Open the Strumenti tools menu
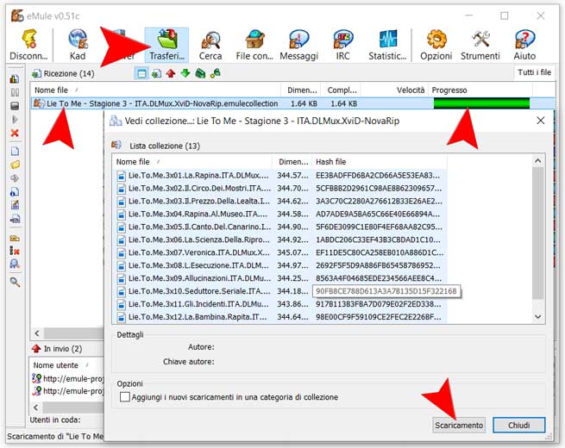 (480, 45)
